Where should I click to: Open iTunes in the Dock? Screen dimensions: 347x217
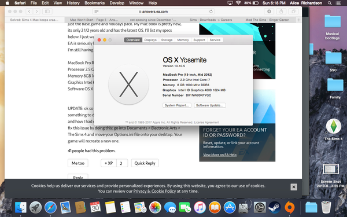200,208
